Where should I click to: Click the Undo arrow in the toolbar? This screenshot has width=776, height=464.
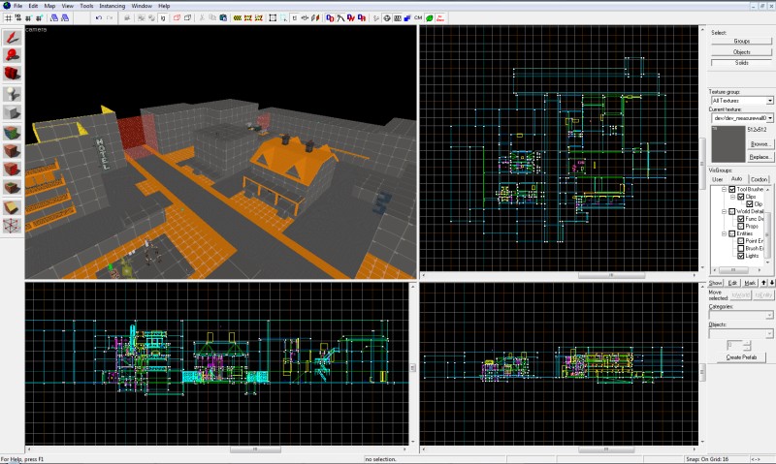(99, 17)
